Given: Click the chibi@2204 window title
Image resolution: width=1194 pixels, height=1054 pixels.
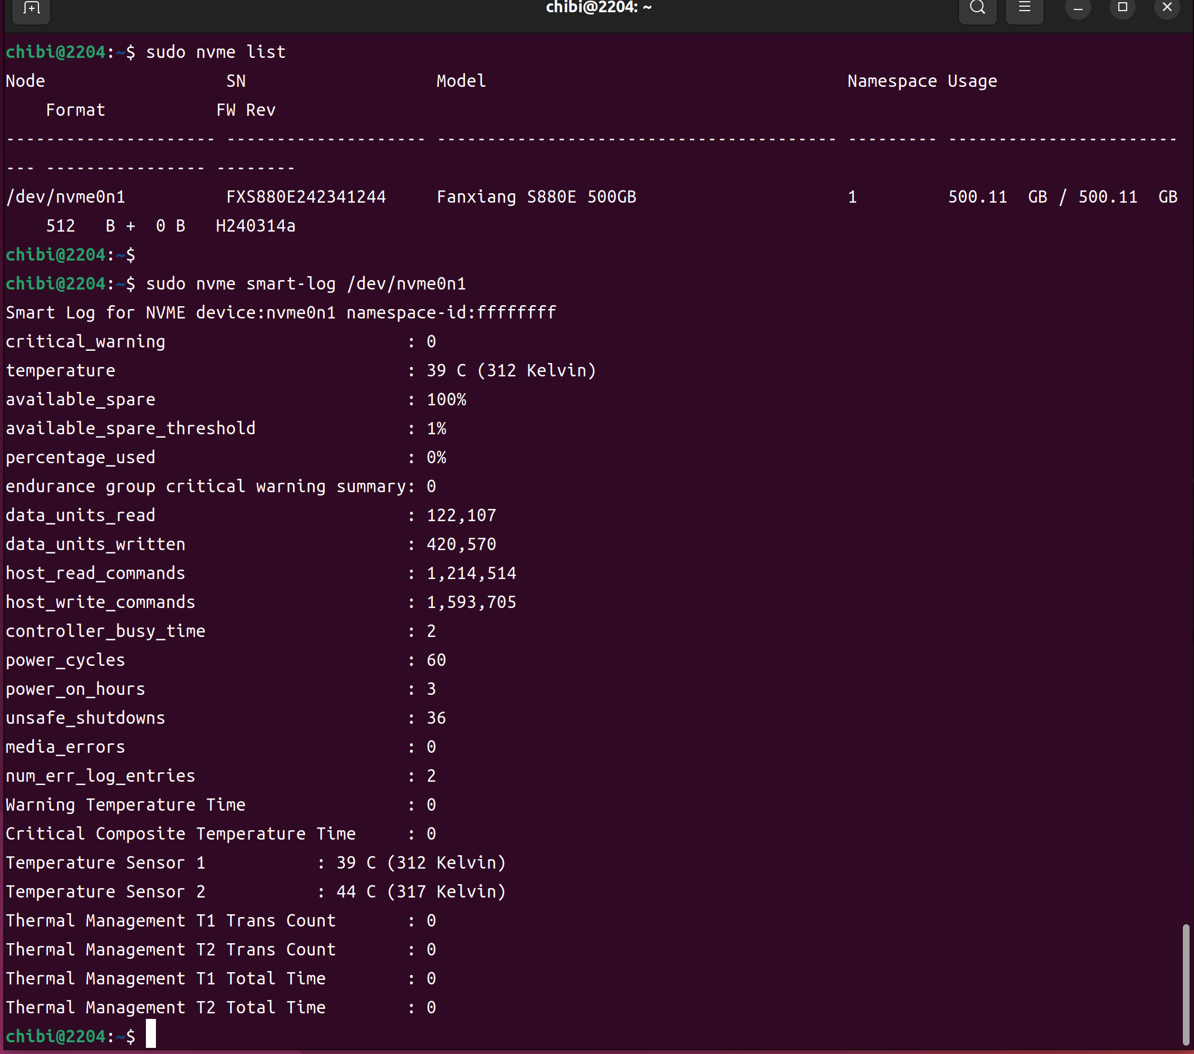Looking at the screenshot, I should point(598,8).
